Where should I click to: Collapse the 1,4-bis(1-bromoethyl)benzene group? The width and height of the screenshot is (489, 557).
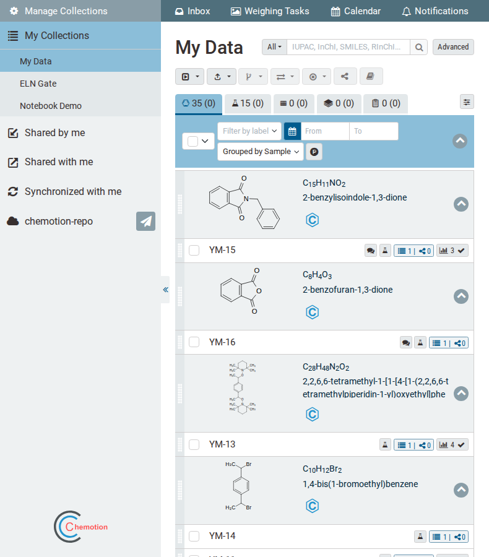click(x=461, y=490)
